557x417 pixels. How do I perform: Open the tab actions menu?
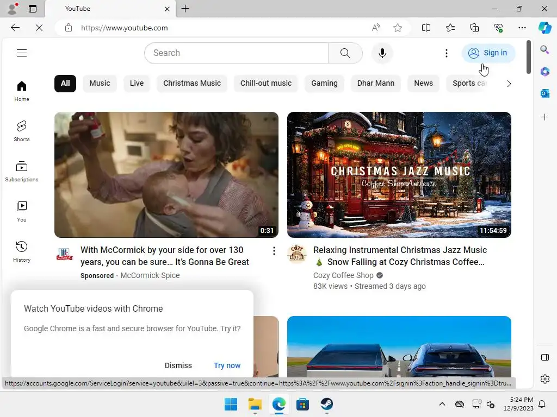coord(32,9)
